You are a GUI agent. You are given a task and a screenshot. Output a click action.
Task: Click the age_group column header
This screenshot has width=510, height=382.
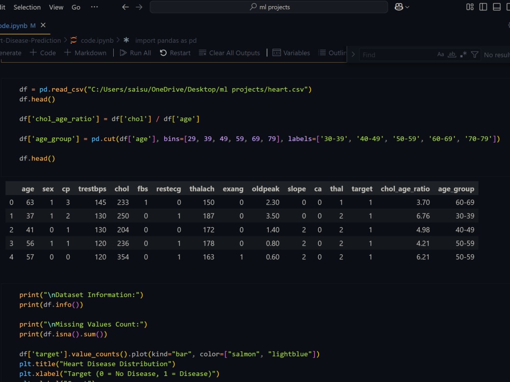(x=456, y=189)
